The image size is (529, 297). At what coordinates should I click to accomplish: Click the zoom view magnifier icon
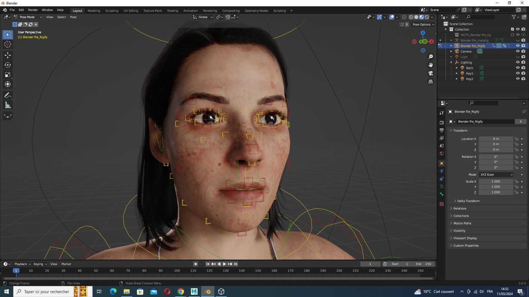click(x=430, y=57)
